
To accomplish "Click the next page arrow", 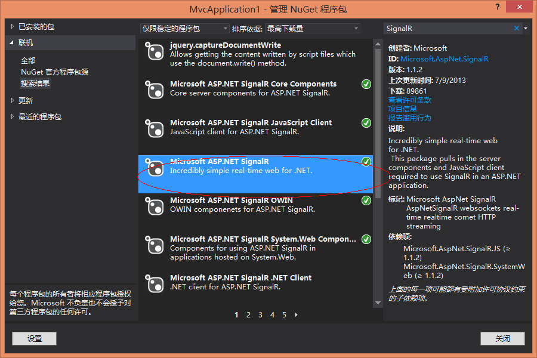I will (x=296, y=315).
